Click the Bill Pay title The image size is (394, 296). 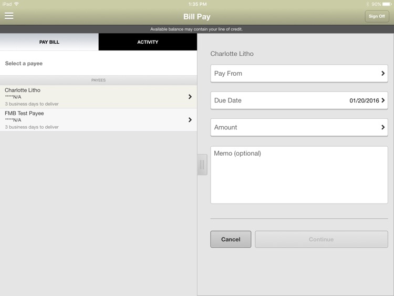tap(197, 17)
